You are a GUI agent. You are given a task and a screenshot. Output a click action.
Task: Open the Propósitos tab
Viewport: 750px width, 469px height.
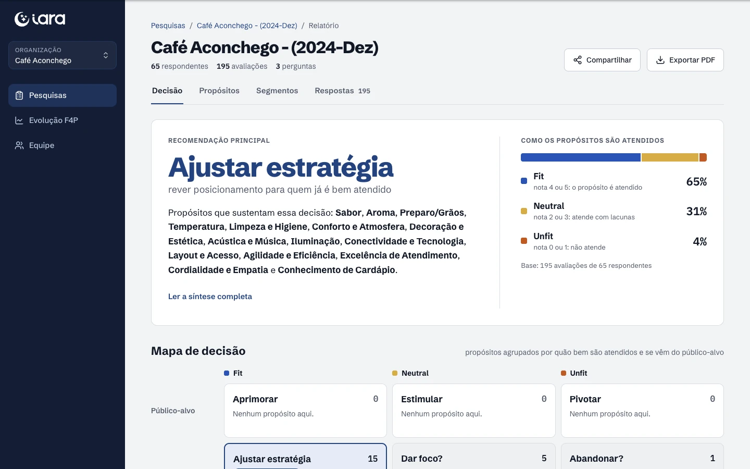pos(219,91)
